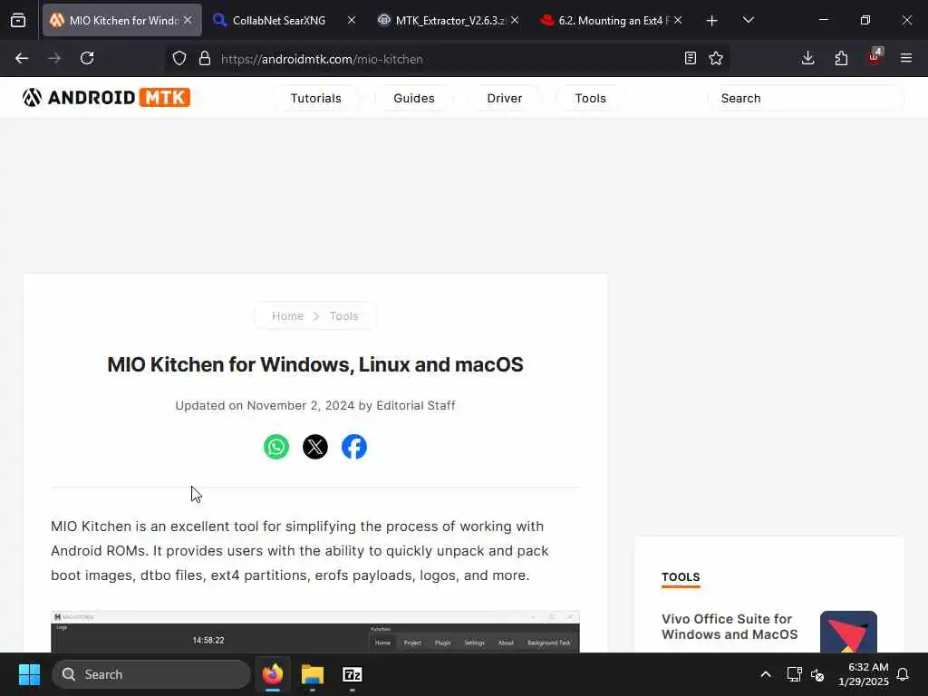Viewport: 928px width, 696px height.
Task: Switch to the CollabNet SearXNG tab
Action: [279, 20]
